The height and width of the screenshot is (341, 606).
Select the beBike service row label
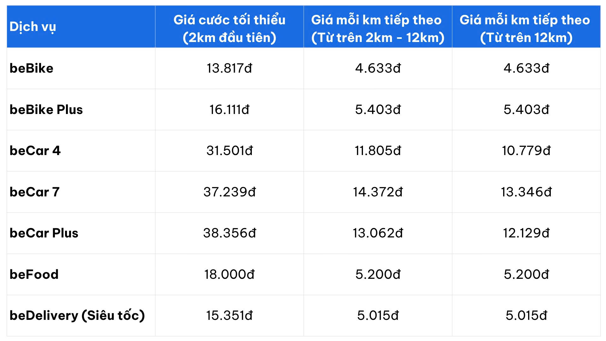(32, 68)
